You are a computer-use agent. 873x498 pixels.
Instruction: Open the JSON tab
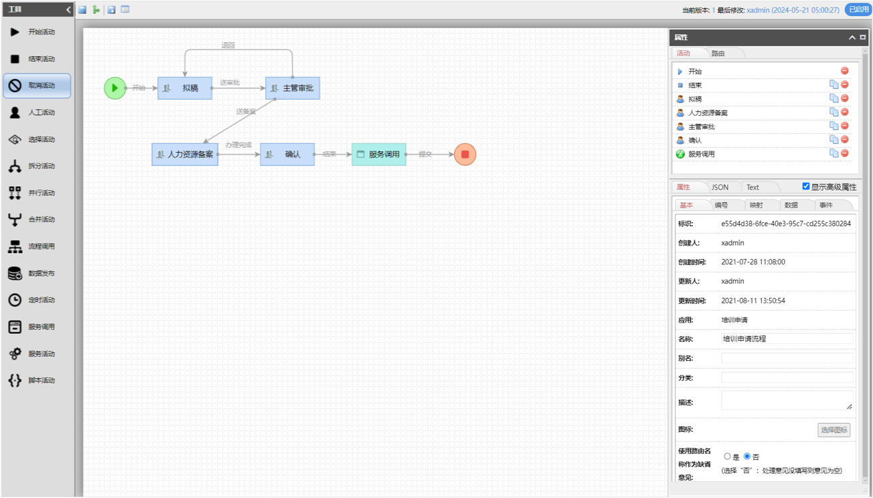[x=720, y=187]
